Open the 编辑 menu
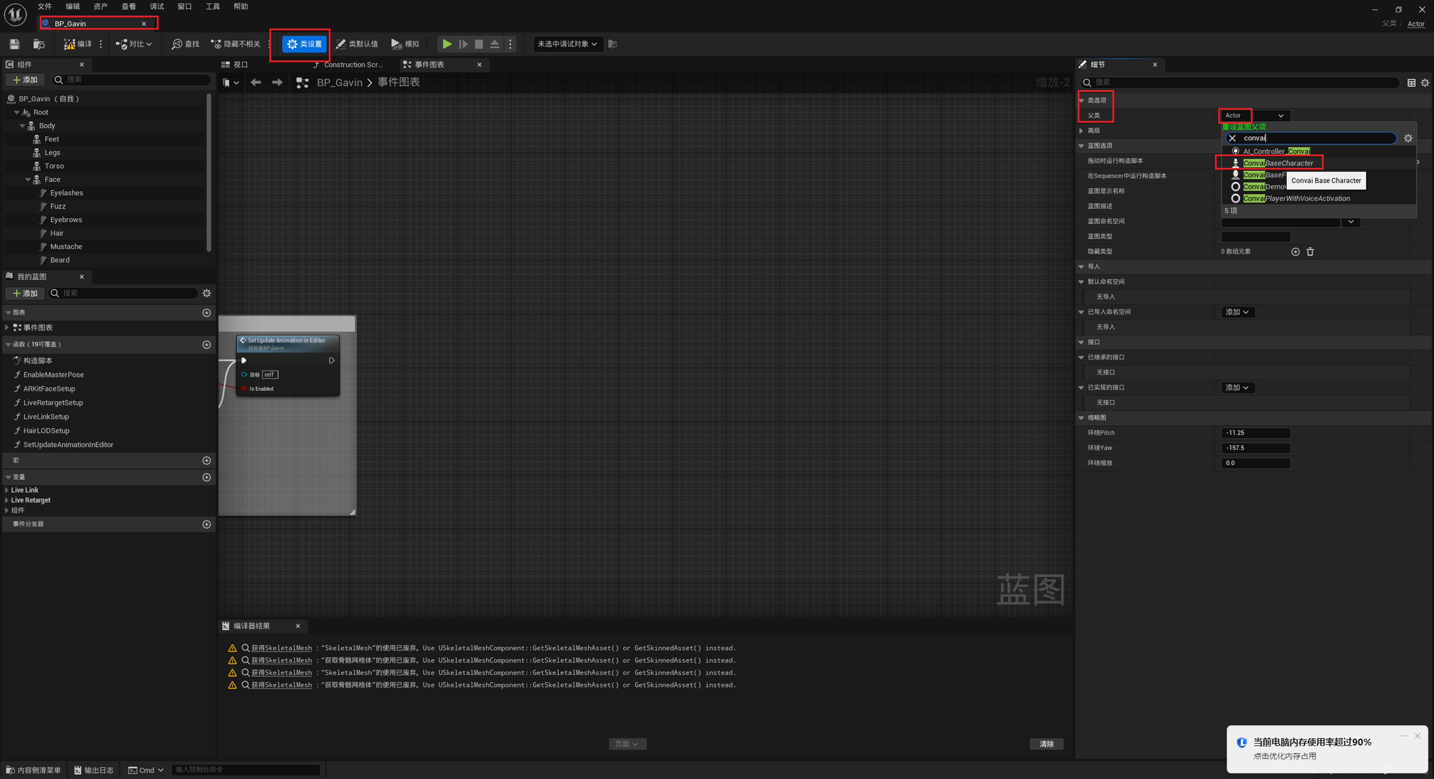 point(72,6)
